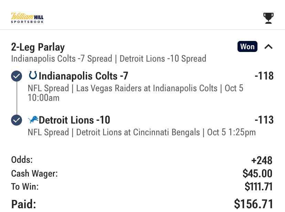This screenshot has height=212, width=285.
Task: Click the -118 odds for the Colts
Action: 264,75
